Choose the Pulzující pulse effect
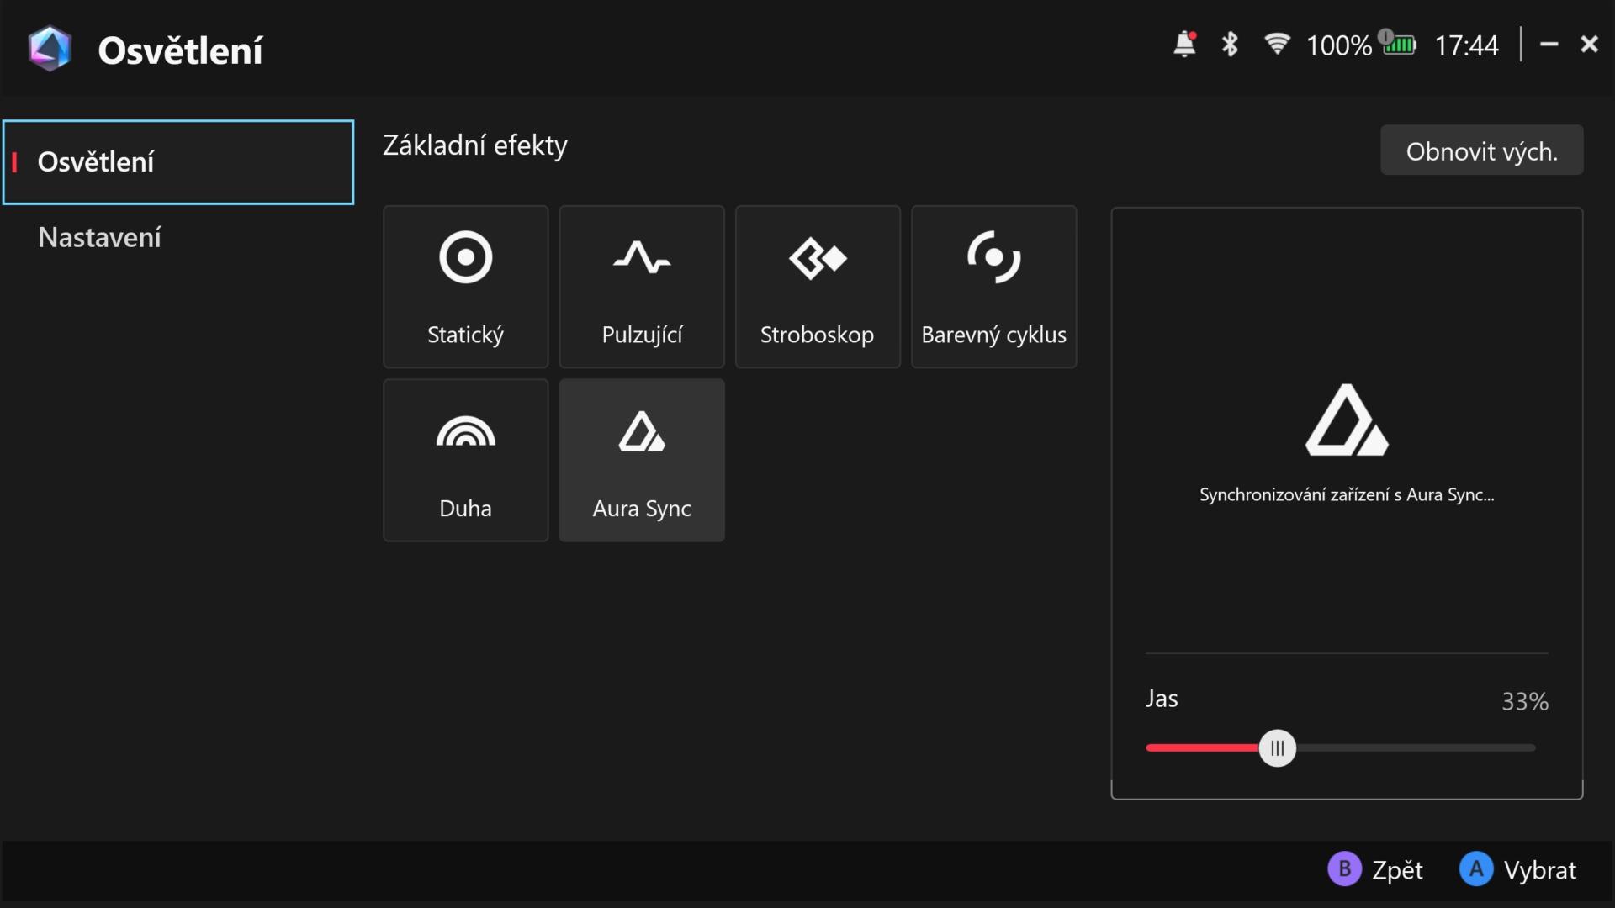This screenshot has height=908, width=1615. pos(641,287)
